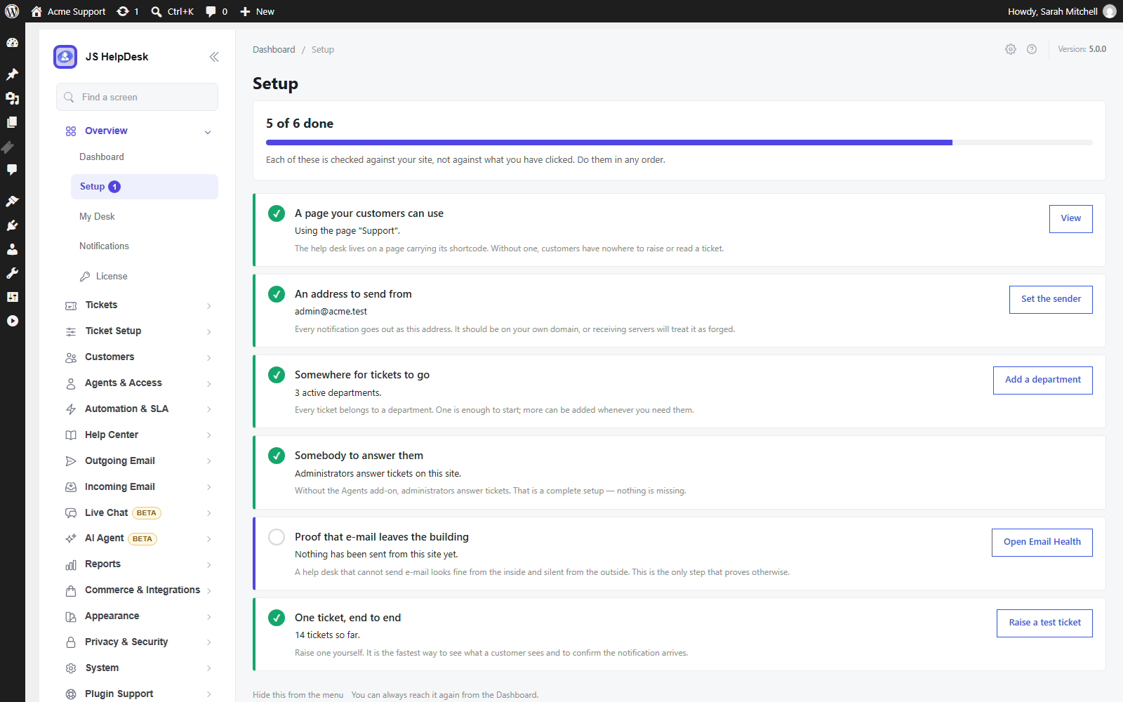This screenshot has width=1123, height=702.
Task: Expand the Reports section
Action: point(138,564)
